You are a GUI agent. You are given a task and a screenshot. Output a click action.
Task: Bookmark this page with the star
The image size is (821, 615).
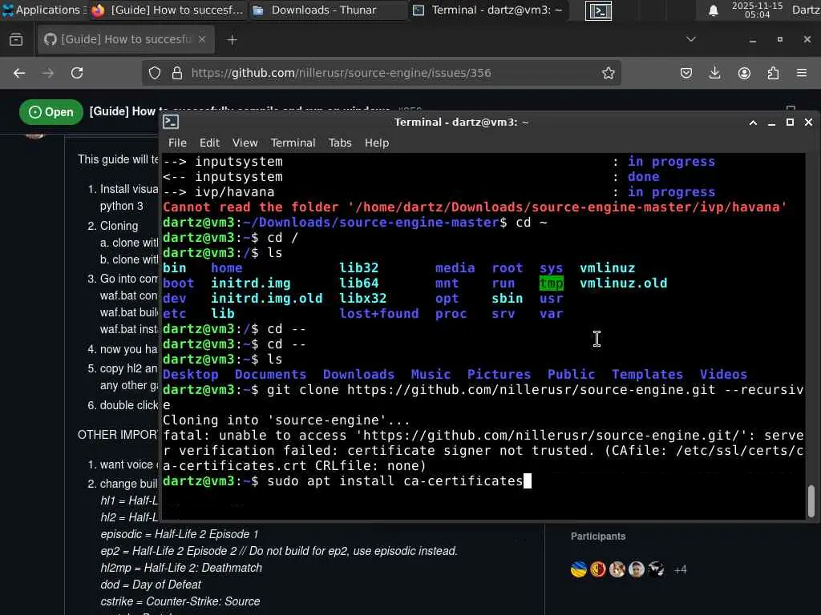[608, 73]
